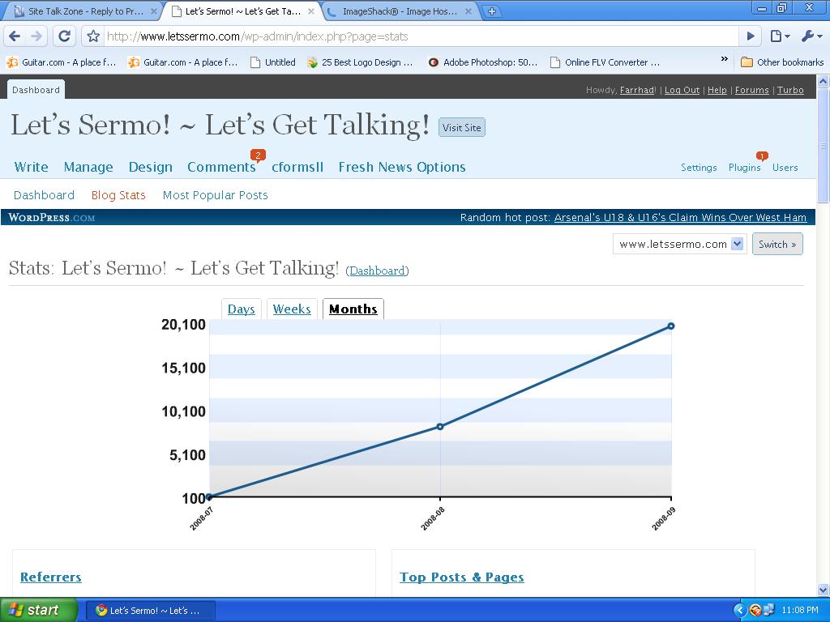The width and height of the screenshot is (830, 622).
Task: Switch the chart to Days
Action: tap(242, 309)
